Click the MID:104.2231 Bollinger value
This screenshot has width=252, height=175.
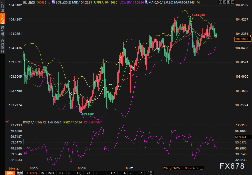coord(82,3)
